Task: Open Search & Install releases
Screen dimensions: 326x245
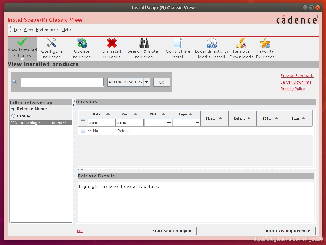Action: (x=144, y=48)
